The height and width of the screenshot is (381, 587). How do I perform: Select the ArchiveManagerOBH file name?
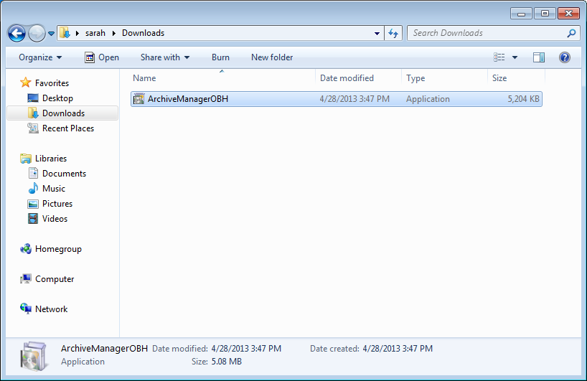click(188, 99)
